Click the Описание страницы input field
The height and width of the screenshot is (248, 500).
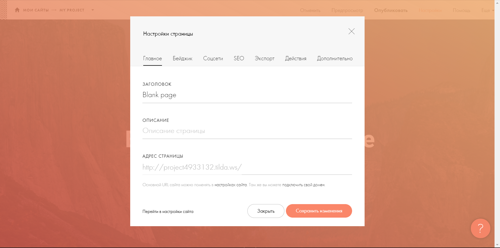(x=247, y=131)
